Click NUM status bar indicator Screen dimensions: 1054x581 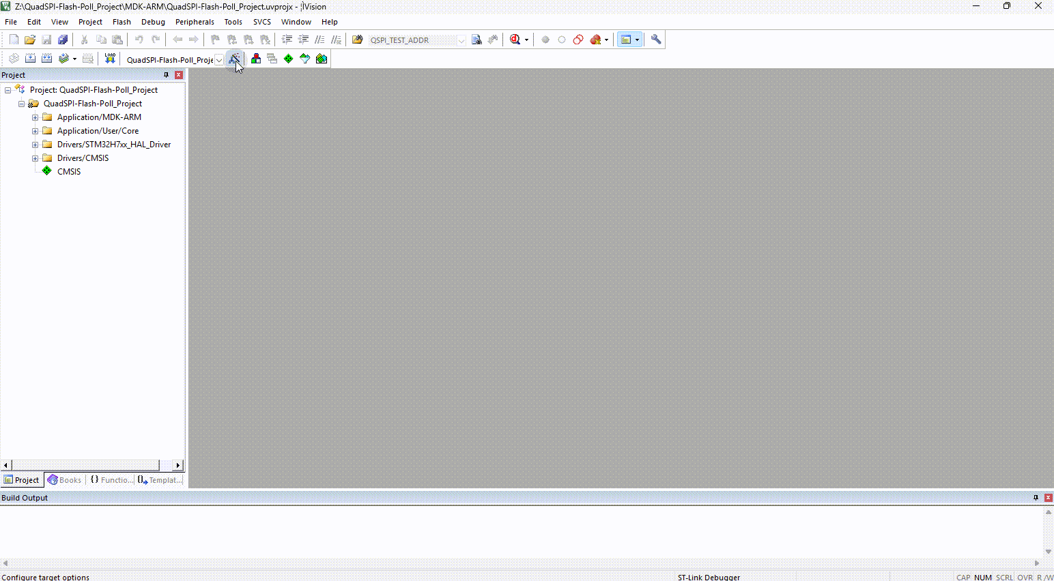[983, 577]
